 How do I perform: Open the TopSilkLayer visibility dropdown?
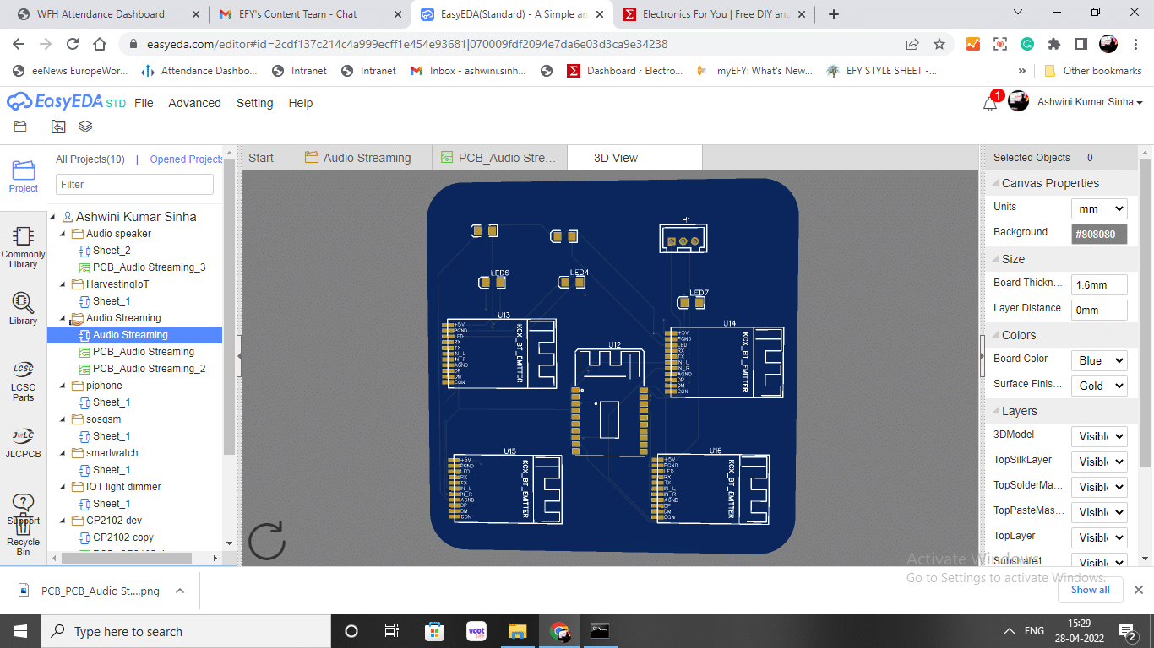(1098, 462)
